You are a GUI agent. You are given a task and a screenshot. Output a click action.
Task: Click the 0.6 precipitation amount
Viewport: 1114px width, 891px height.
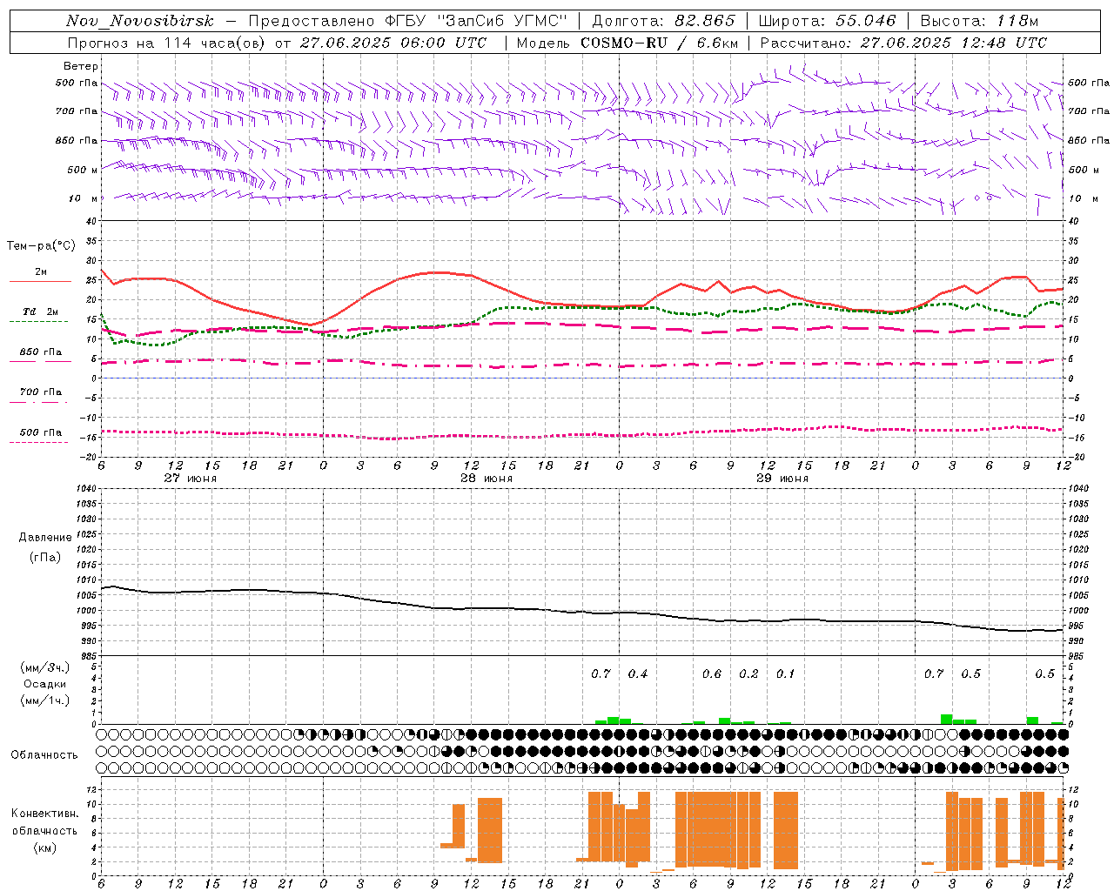pos(712,674)
